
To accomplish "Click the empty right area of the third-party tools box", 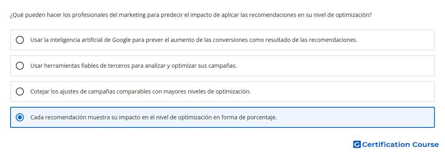I will coord(335,66).
